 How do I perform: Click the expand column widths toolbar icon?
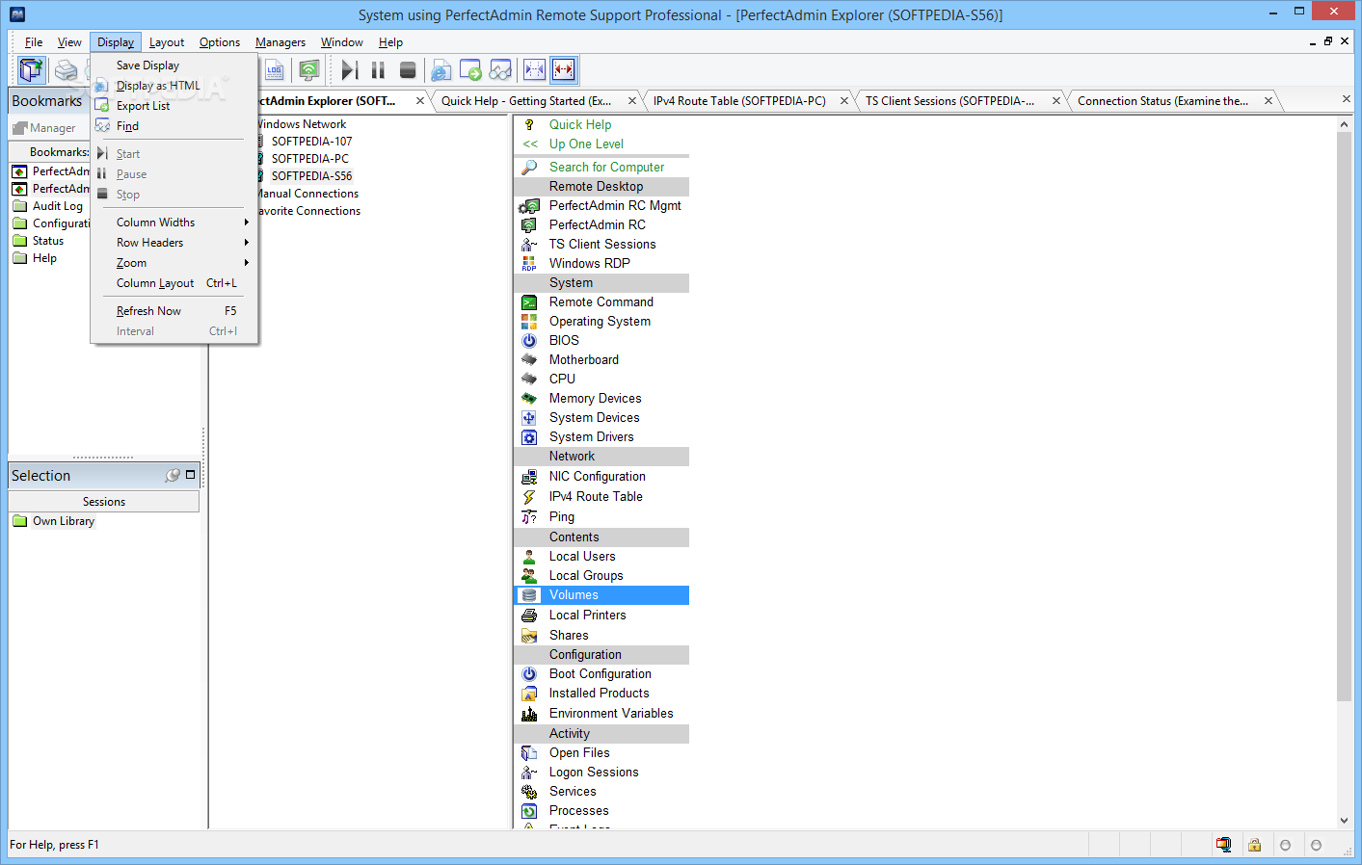point(534,69)
